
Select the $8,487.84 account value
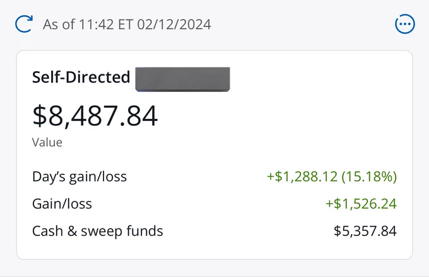coord(95,116)
